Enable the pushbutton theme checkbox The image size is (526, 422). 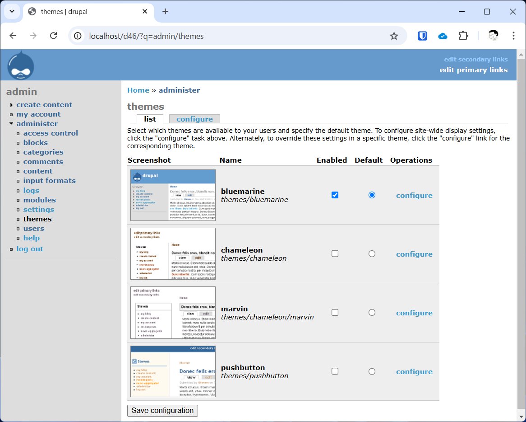click(335, 371)
